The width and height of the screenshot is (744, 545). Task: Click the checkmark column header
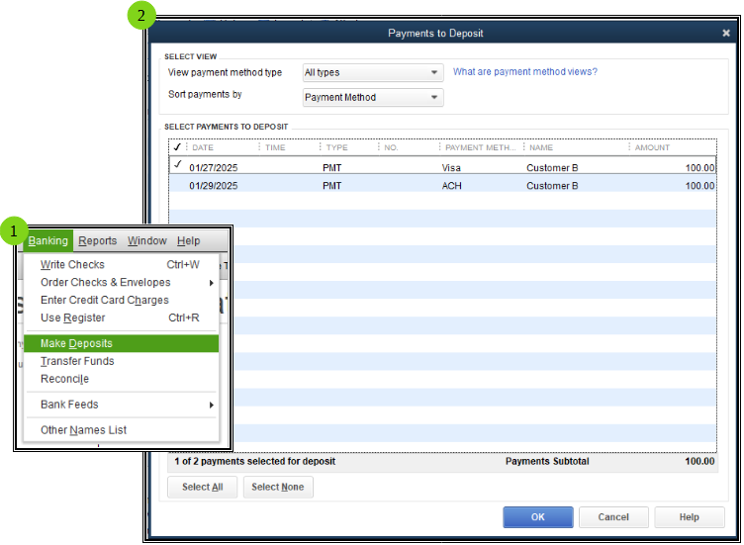(x=177, y=147)
